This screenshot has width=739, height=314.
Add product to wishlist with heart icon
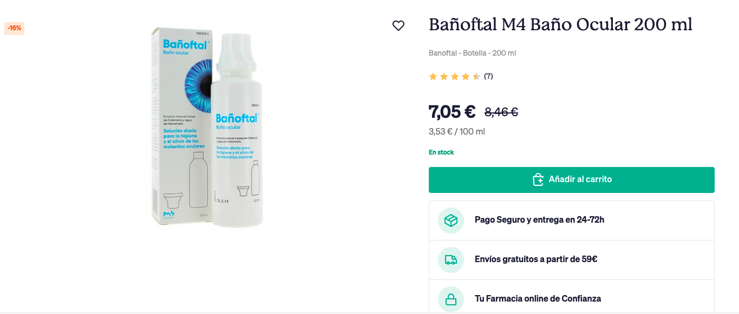coord(398,25)
